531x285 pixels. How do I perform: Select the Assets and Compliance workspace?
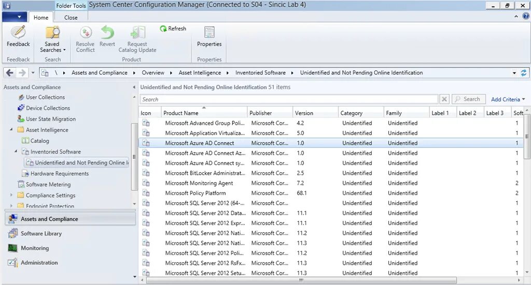70,219
